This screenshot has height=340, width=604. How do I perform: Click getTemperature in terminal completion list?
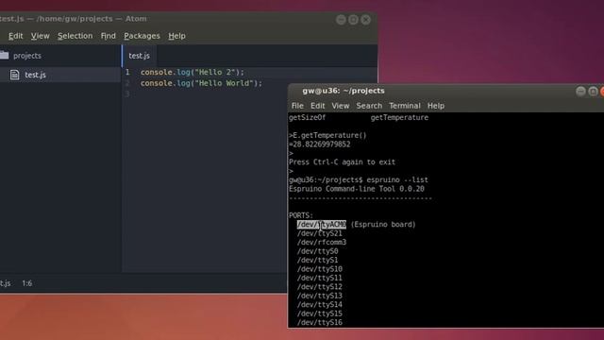(x=399, y=117)
